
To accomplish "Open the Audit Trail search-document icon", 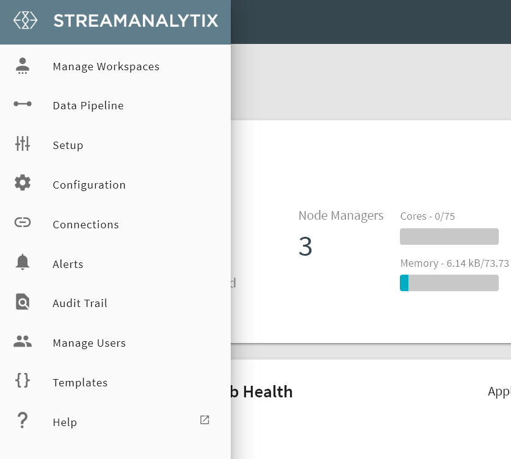I will pos(23,302).
